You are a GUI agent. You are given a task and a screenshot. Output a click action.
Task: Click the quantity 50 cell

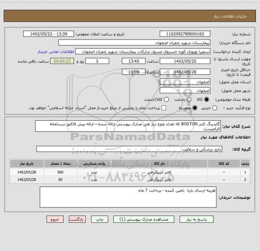point(60,180)
